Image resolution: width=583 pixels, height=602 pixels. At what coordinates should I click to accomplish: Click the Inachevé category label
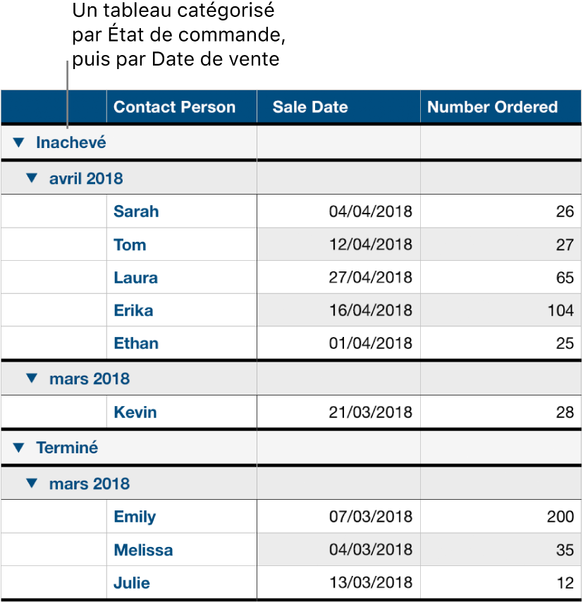pos(70,142)
